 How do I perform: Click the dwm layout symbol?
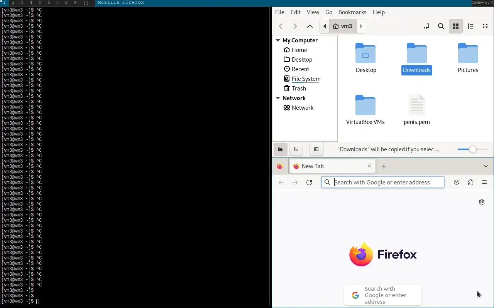(x=88, y=3)
